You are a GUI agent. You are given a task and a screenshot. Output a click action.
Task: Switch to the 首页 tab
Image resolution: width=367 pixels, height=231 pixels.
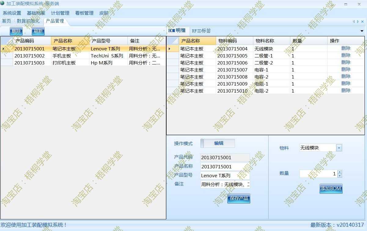[x=6, y=21]
